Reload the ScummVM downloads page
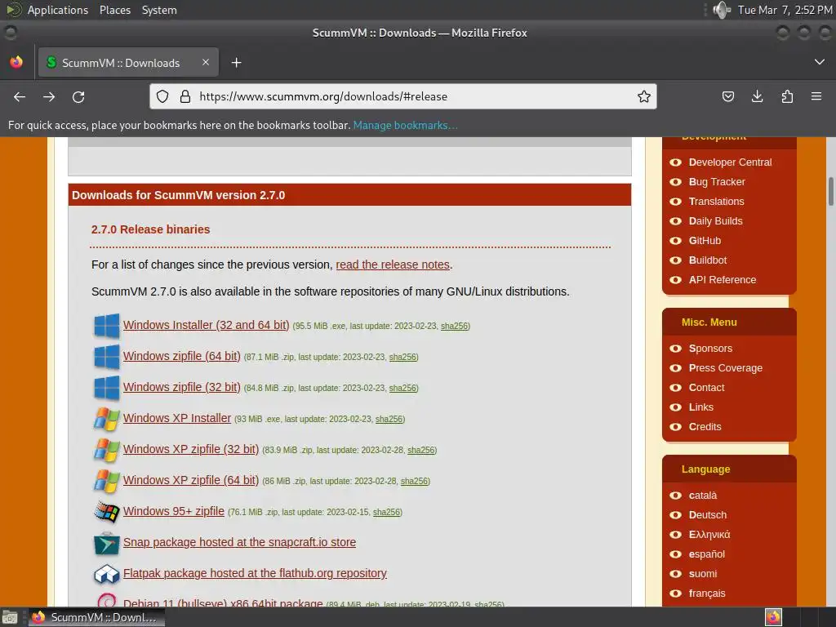This screenshot has width=836, height=627. tap(78, 96)
